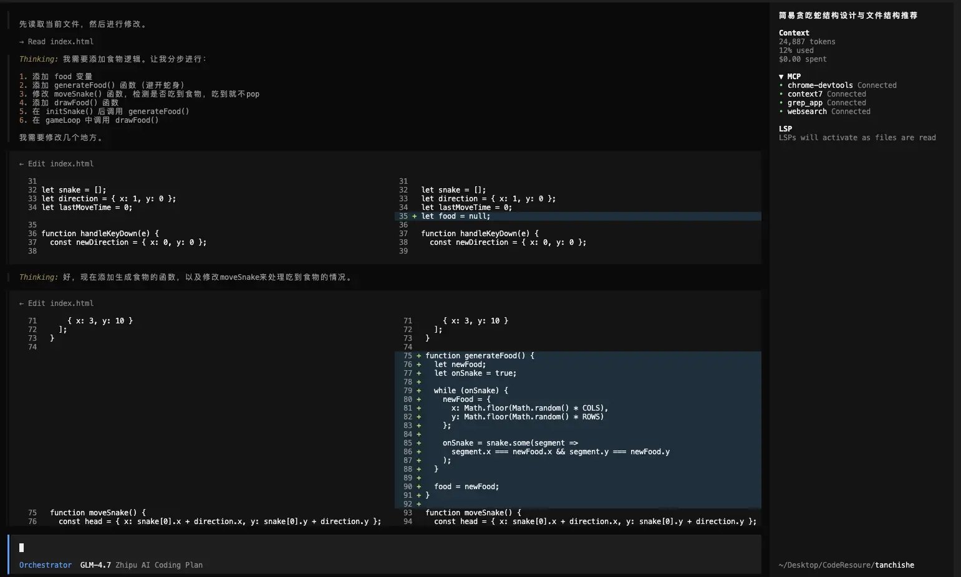Open the GLM-4.7 model selector

pyautogui.click(x=95, y=565)
